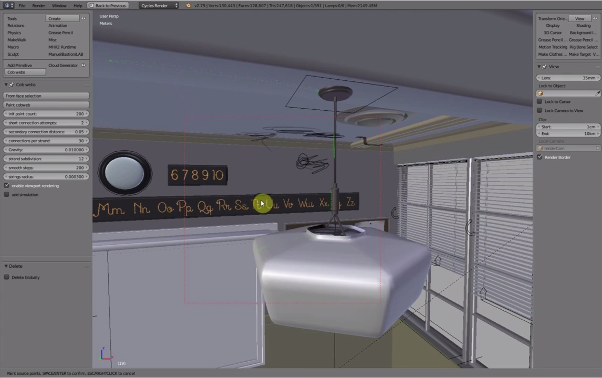Collapse the Delete panel triangle

click(x=6, y=266)
